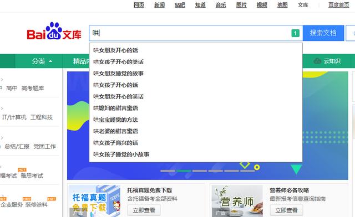This screenshot has height=217, width=355.
Task: Open the 新闻 top navigation link
Action: point(159,5)
